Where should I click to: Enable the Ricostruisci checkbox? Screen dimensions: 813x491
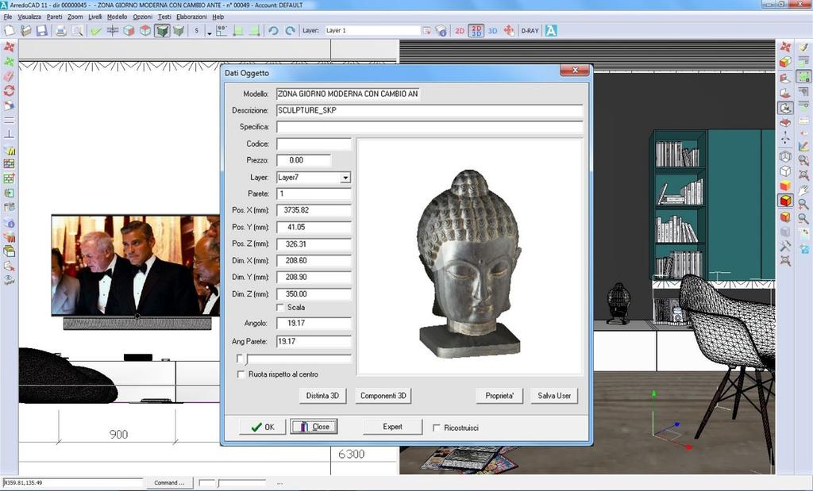(x=437, y=428)
